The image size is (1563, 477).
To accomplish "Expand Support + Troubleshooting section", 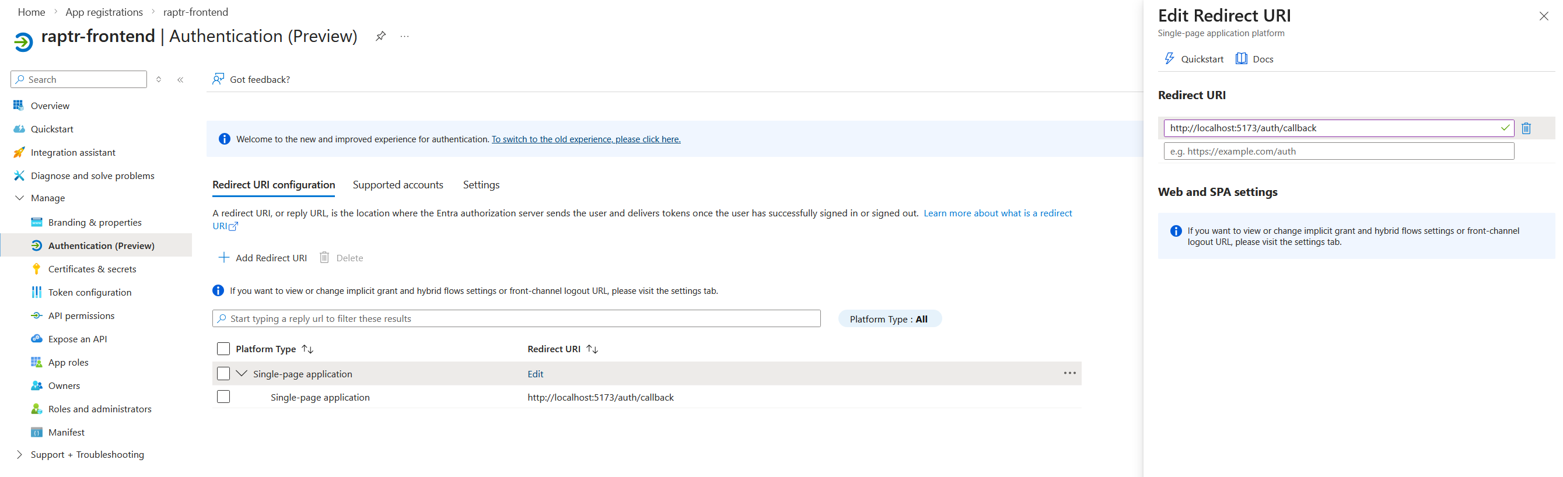I will 19,455.
